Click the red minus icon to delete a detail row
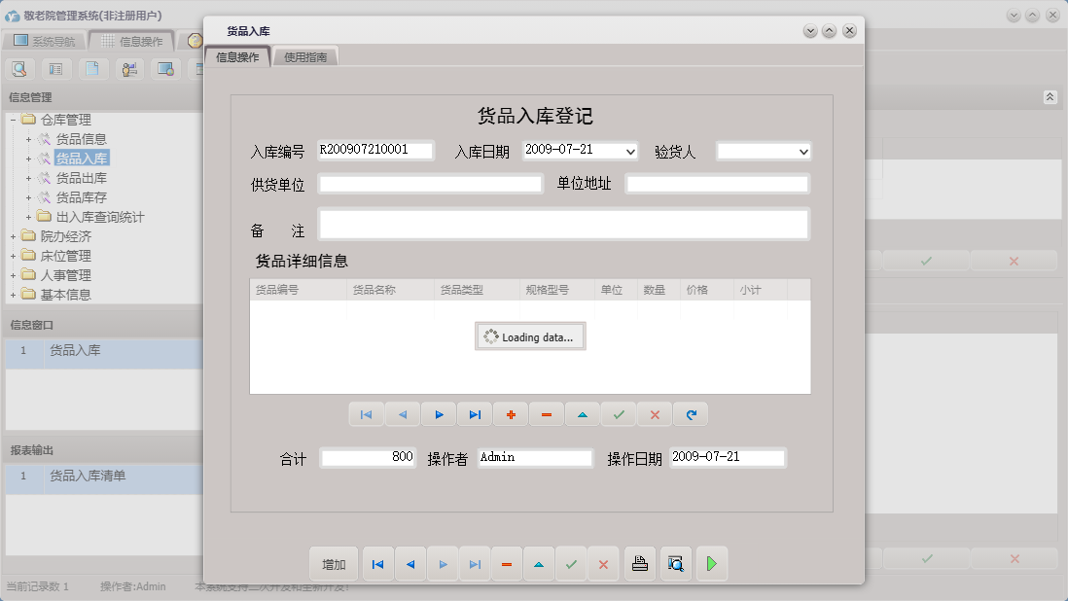 546,413
